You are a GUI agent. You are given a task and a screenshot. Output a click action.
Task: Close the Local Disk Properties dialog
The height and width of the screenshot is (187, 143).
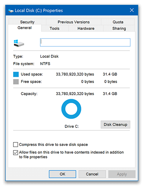(132, 10)
